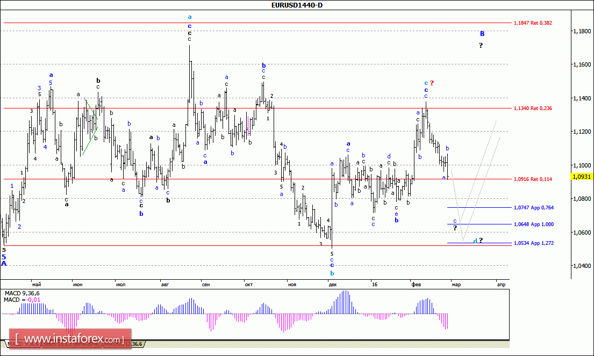
Task: Click the MACD 9,36,6 indicator title
Action: (22, 293)
